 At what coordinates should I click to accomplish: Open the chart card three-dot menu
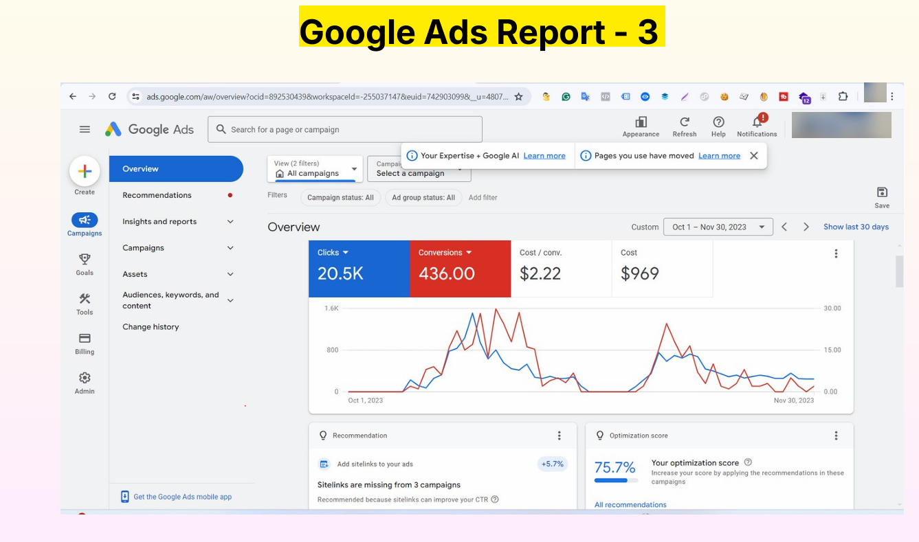pyautogui.click(x=836, y=253)
